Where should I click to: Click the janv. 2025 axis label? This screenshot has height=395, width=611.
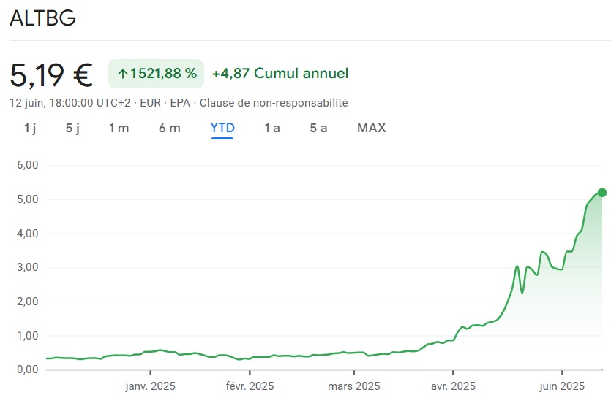click(151, 386)
